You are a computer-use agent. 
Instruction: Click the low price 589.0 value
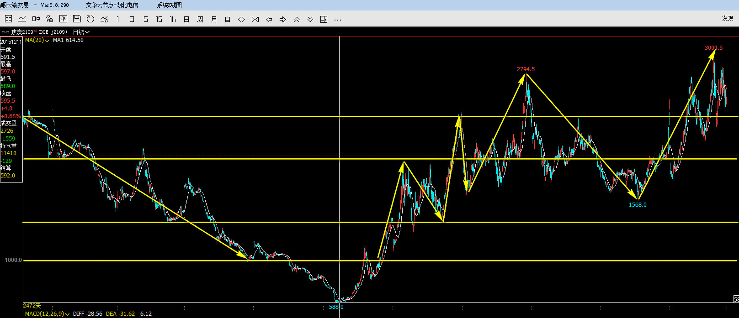[8, 86]
